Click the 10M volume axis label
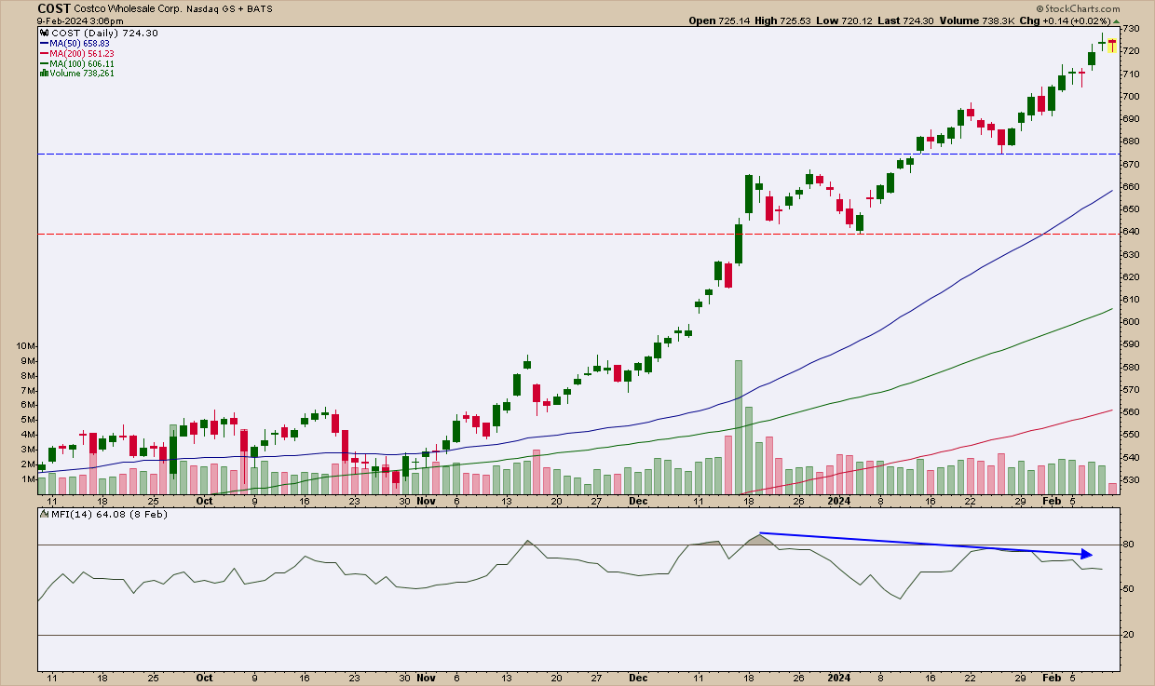The image size is (1155, 686). click(x=28, y=345)
